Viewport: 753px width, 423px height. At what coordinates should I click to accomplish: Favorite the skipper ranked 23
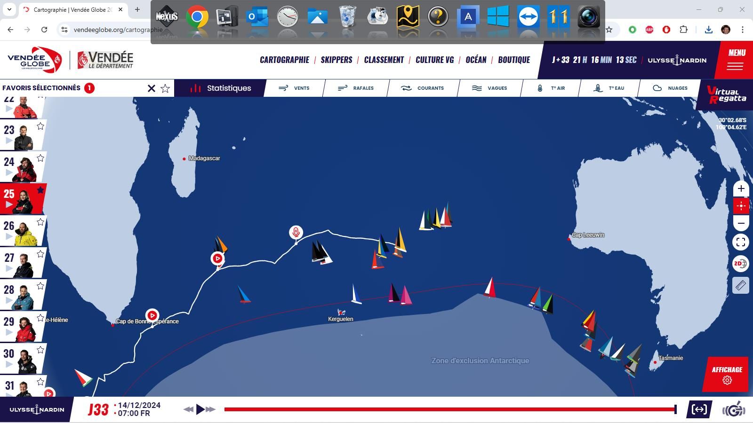click(x=40, y=126)
